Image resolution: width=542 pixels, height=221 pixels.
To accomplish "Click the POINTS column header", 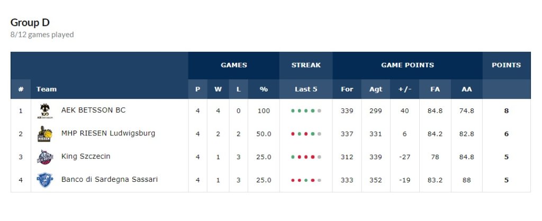I will [x=506, y=65].
